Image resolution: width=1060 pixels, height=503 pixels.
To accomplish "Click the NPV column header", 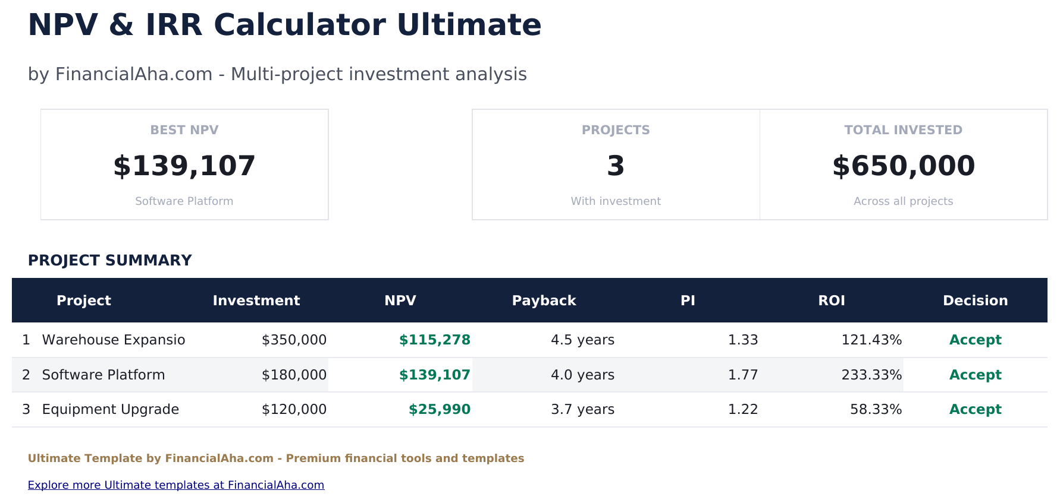I will (400, 300).
